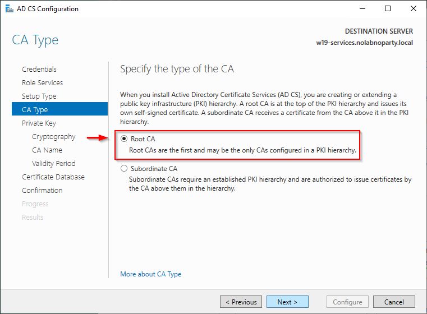Maximize the AD CS Configuration window
Viewport: 427px width, 314px height.
pos(388,9)
